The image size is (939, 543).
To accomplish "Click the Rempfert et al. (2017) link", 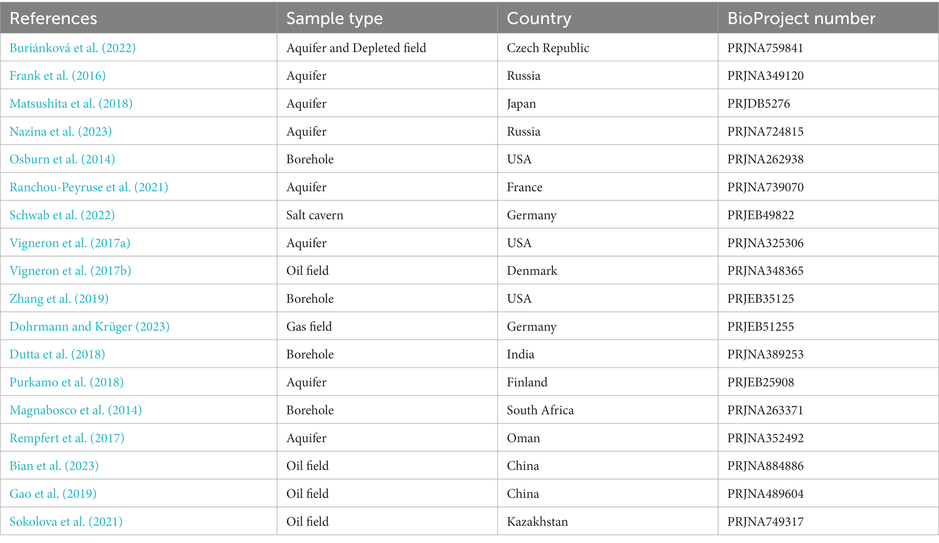I will click(x=67, y=438).
